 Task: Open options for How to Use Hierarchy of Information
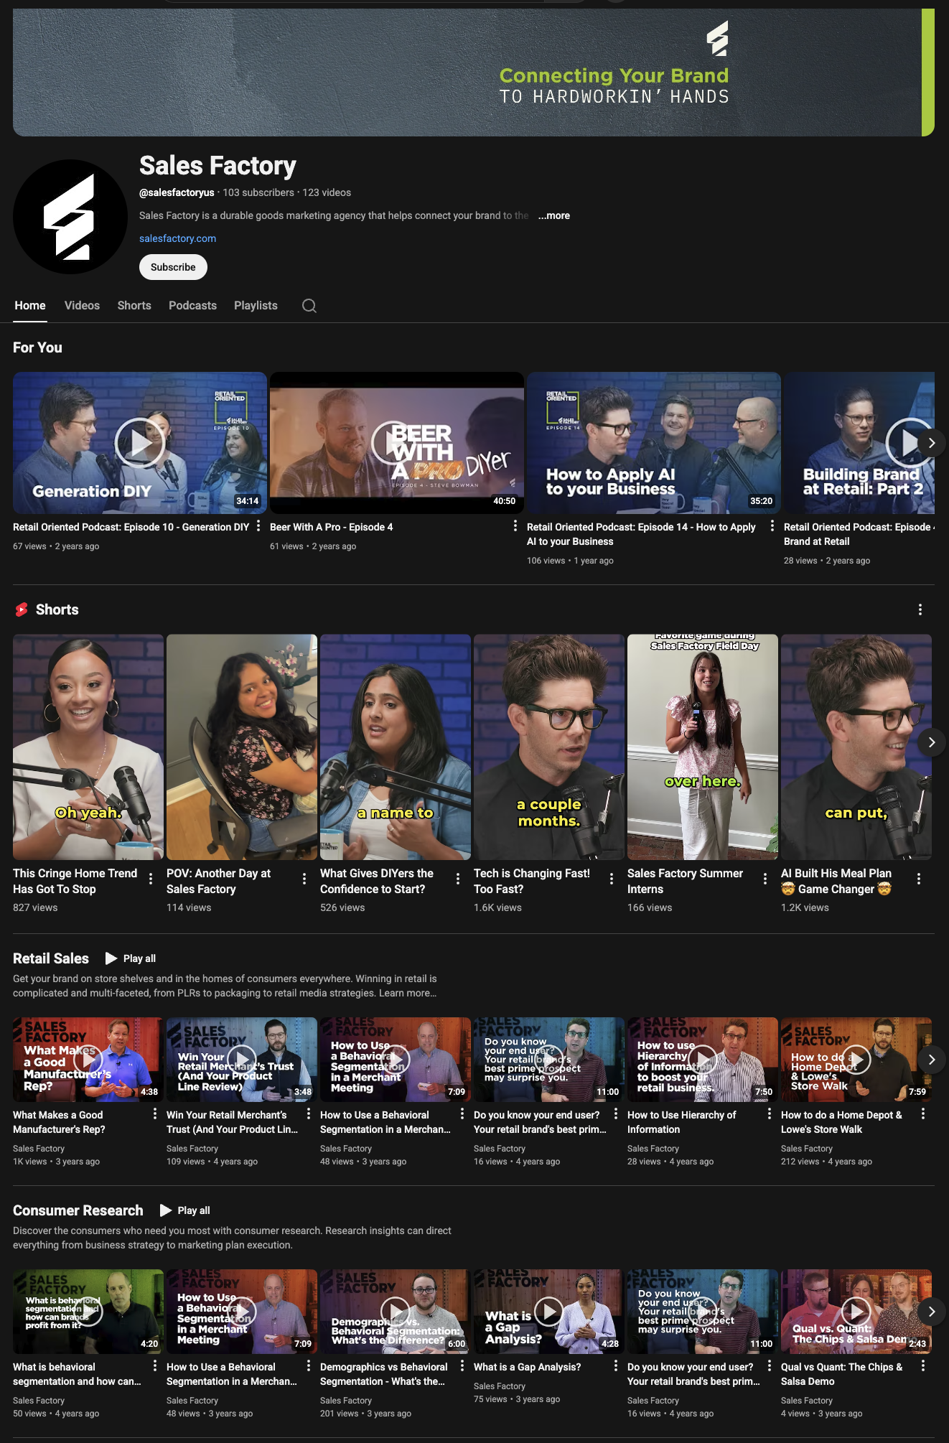[770, 1114]
